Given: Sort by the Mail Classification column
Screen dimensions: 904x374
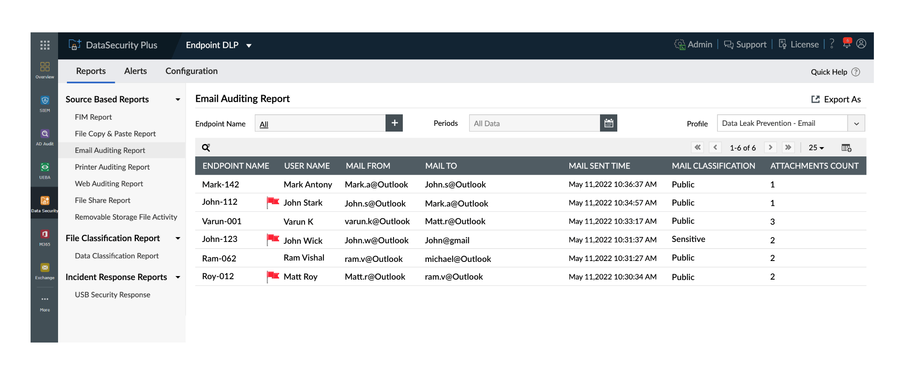Looking at the screenshot, I should 713,166.
